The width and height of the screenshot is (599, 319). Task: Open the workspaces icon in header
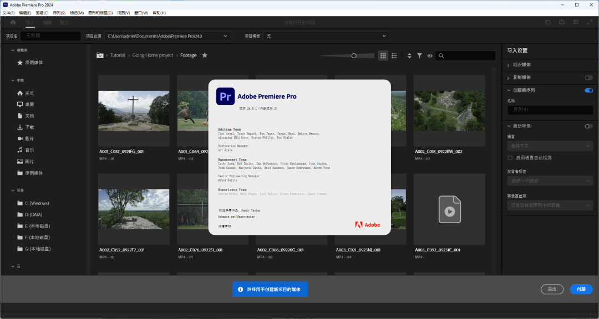(548, 22)
